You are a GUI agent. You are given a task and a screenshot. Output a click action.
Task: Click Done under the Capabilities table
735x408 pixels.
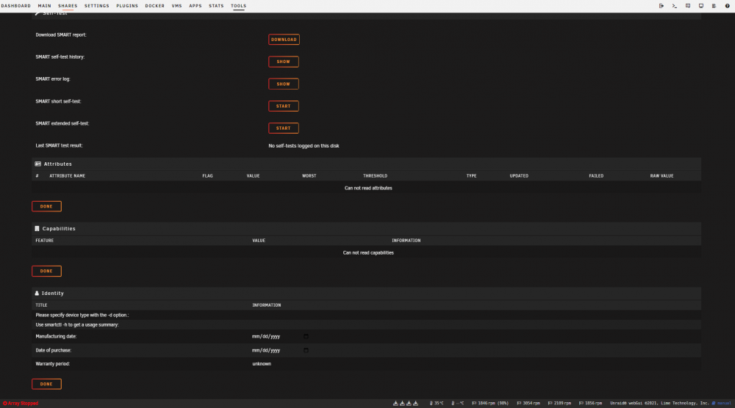click(46, 271)
